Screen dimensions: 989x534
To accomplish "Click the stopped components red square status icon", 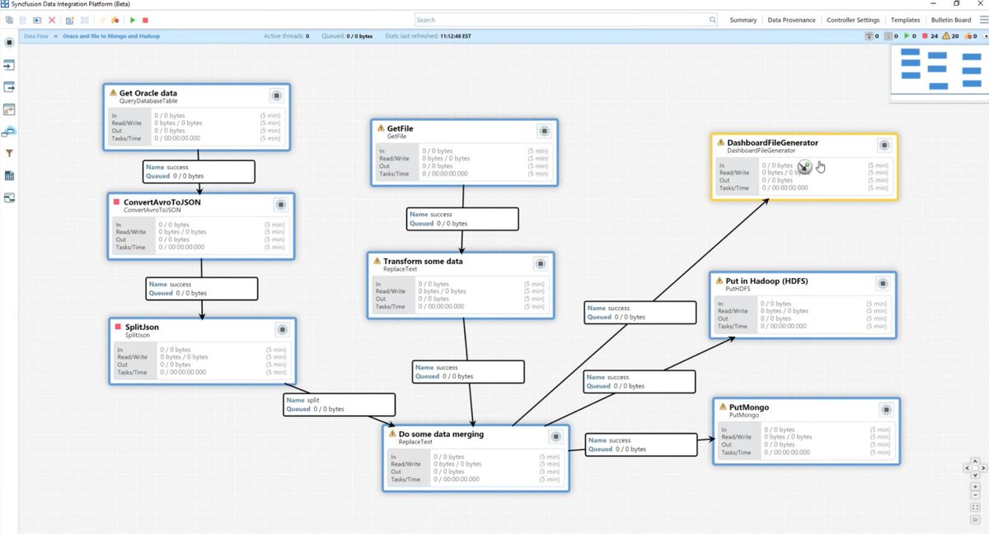I will point(925,36).
